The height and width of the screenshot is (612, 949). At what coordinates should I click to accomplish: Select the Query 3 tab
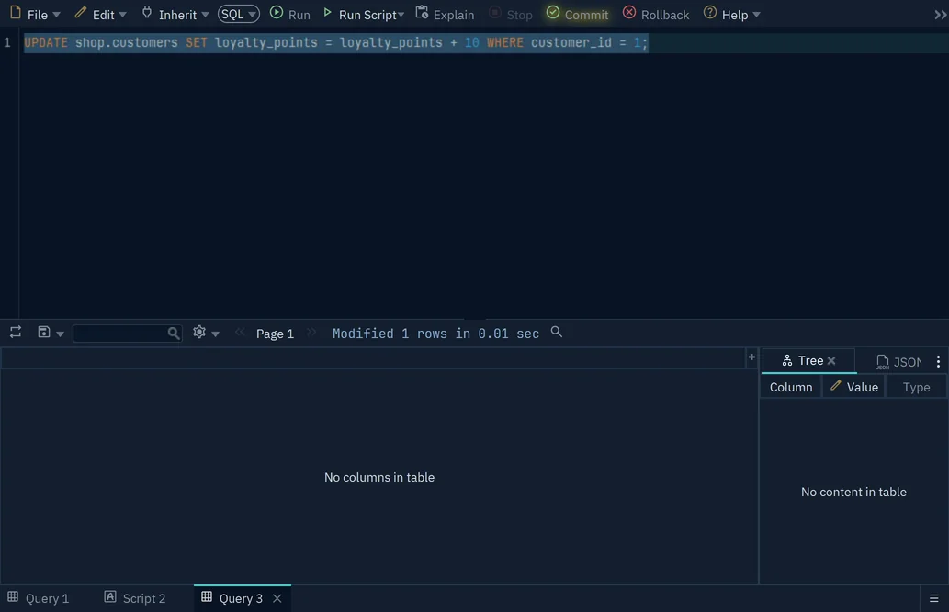pos(241,598)
